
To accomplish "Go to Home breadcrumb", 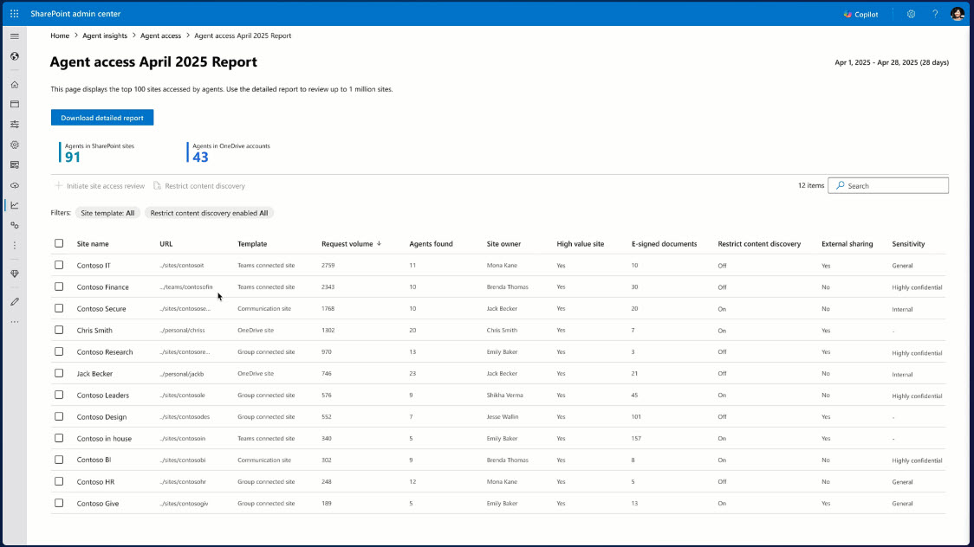I will coord(60,35).
